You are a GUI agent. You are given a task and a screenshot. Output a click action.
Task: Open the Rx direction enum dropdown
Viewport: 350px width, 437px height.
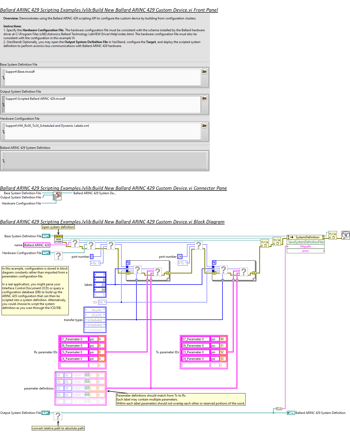coord(95,263)
